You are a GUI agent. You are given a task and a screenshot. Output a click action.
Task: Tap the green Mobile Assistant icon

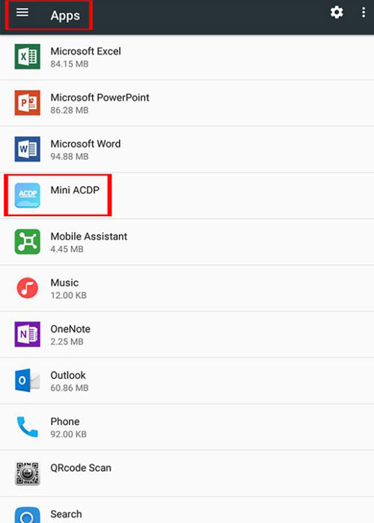pyautogui.click(x=28, y=242)
